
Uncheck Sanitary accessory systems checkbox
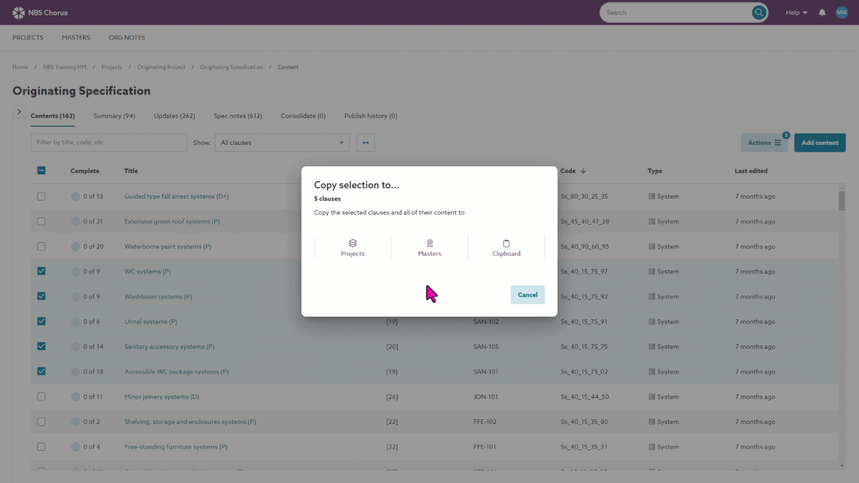coord(41,347)
